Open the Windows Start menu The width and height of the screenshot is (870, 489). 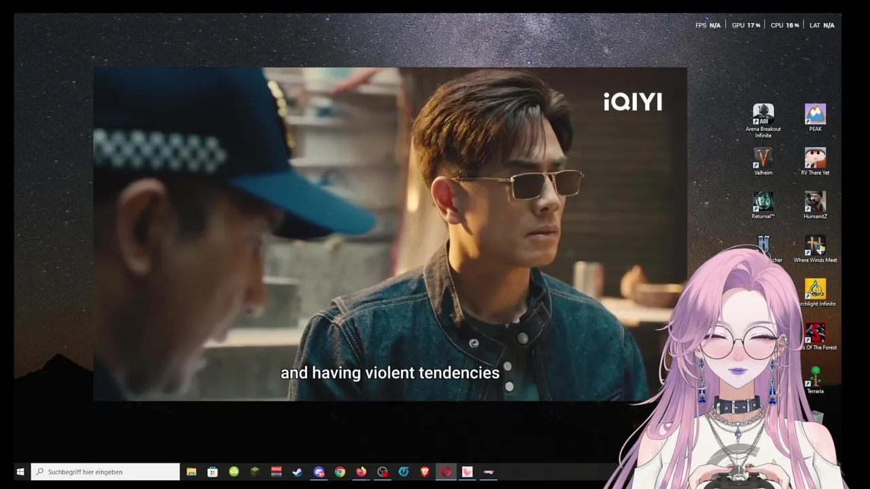point(20,472)
